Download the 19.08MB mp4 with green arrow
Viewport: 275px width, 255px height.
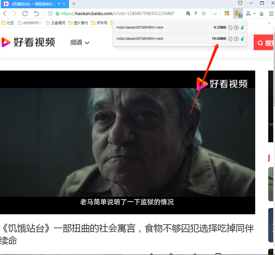click(242, 39)
